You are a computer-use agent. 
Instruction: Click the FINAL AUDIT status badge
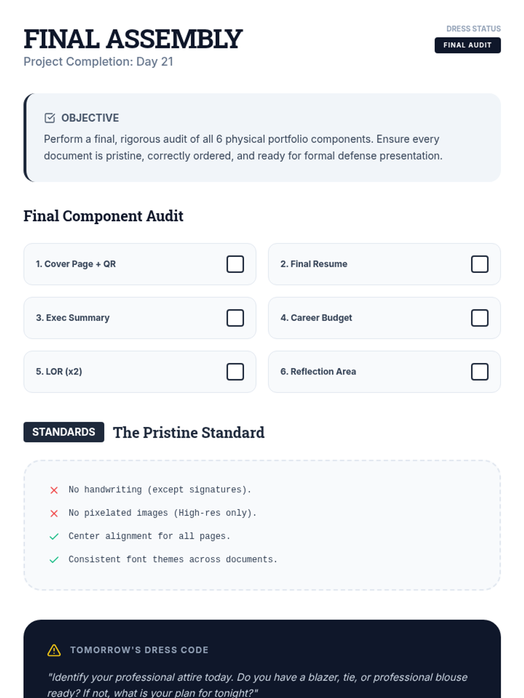467,45
